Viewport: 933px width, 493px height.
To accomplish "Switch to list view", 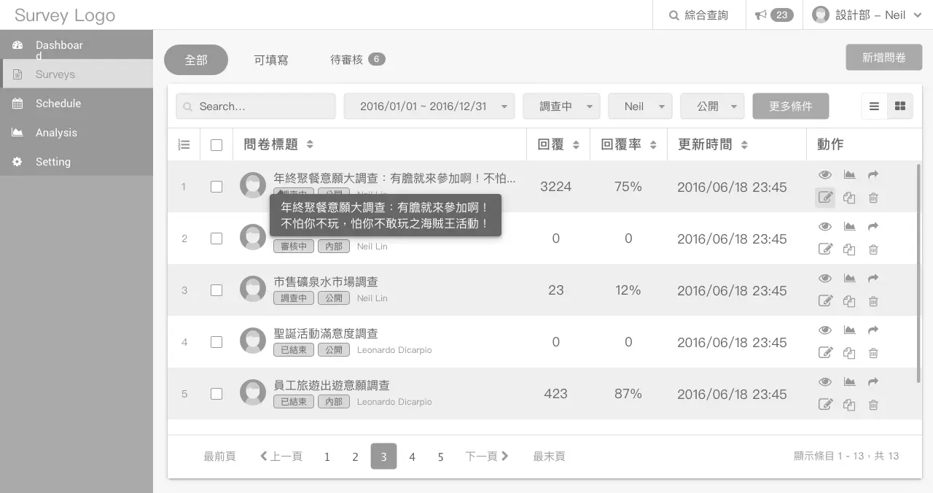I will 874,106.
